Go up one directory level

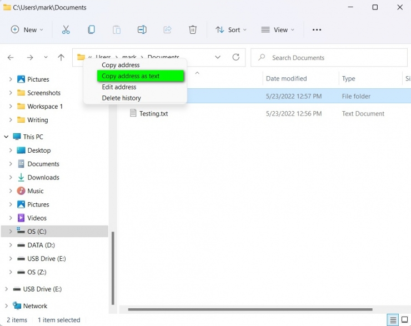(x=61, y=57)
